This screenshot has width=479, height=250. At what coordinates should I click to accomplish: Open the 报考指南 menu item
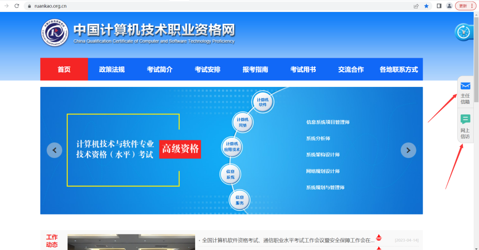pos(255,69)
